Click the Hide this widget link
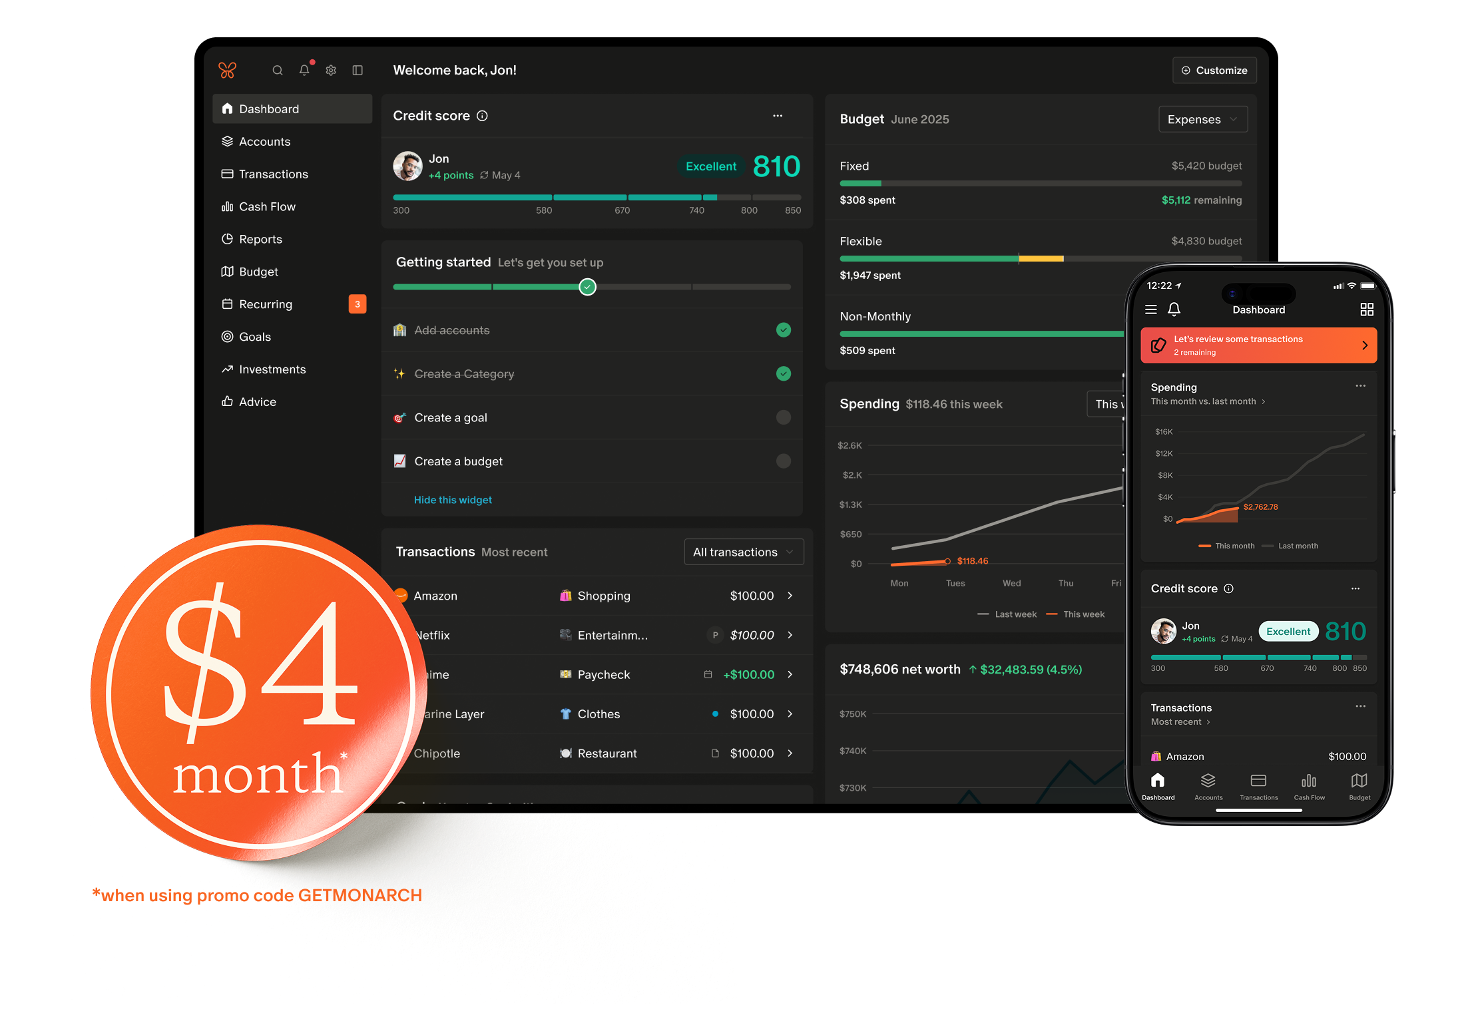The height and width of the screenshot is (1017, 1466). 453,500
